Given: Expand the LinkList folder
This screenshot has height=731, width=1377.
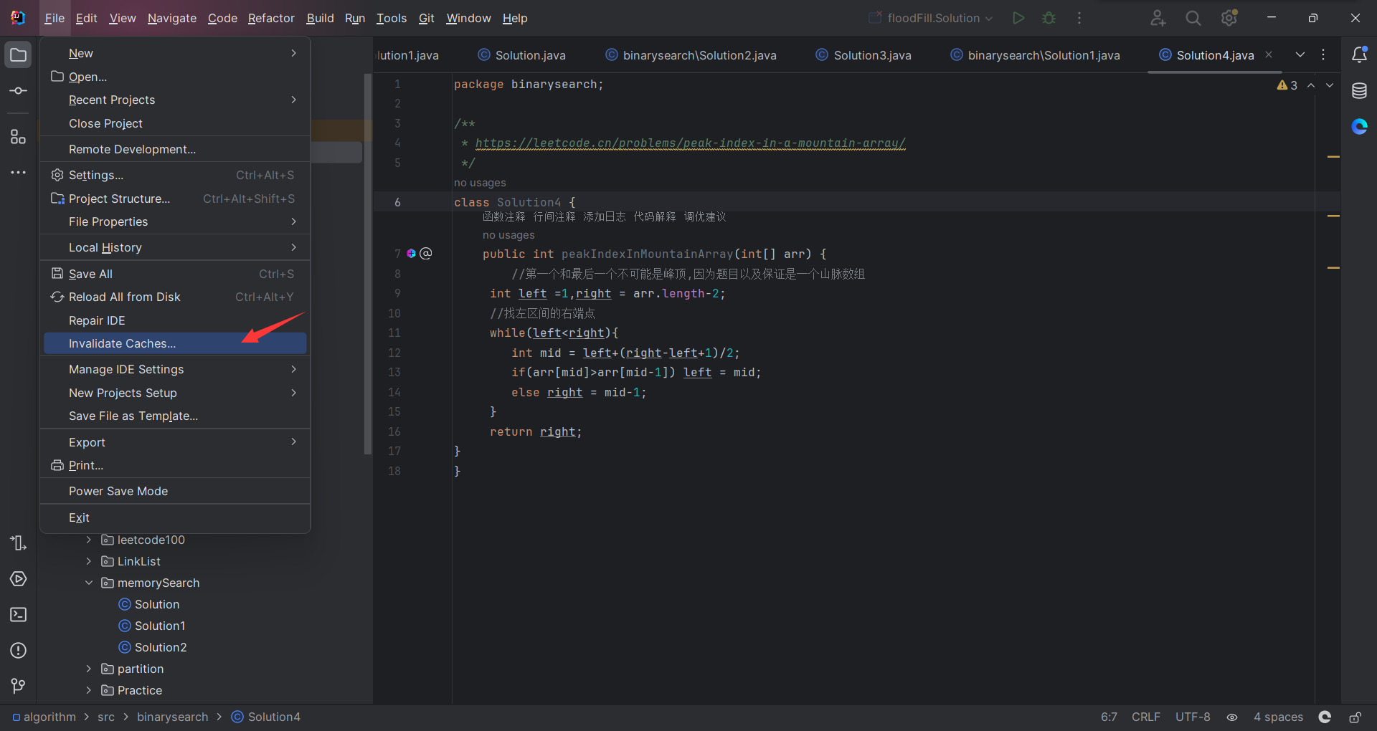Looking at the screenshot, I should [x=89, y=561].
